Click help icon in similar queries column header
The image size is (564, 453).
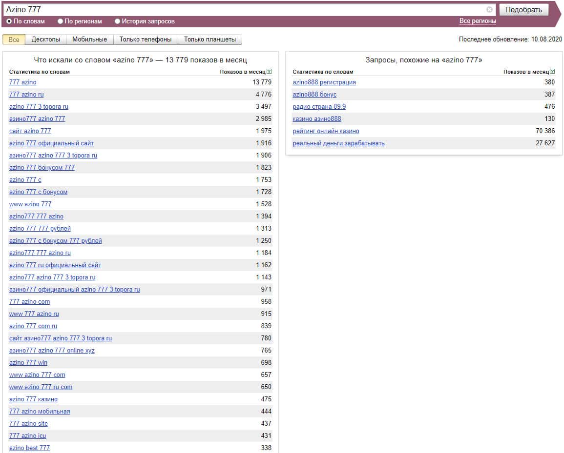552,72
